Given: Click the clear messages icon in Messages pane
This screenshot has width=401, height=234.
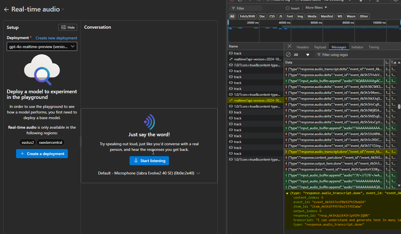Looking at the screenshot, I should tap(288, 54).
